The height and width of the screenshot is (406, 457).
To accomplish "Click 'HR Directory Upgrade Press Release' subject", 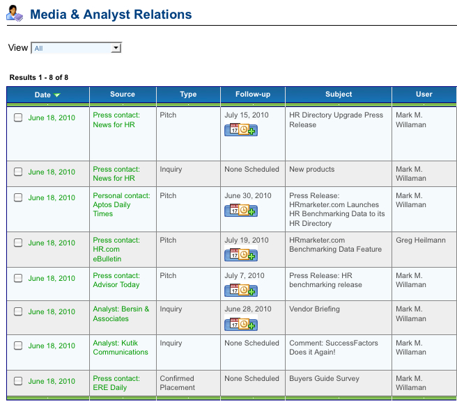I will 336,120.
